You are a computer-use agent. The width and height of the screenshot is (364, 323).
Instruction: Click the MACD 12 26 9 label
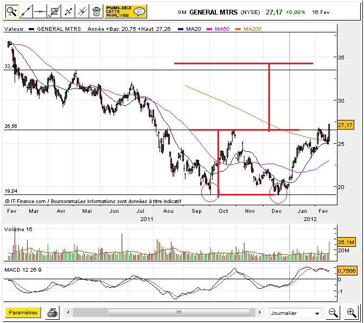[23, 270]
